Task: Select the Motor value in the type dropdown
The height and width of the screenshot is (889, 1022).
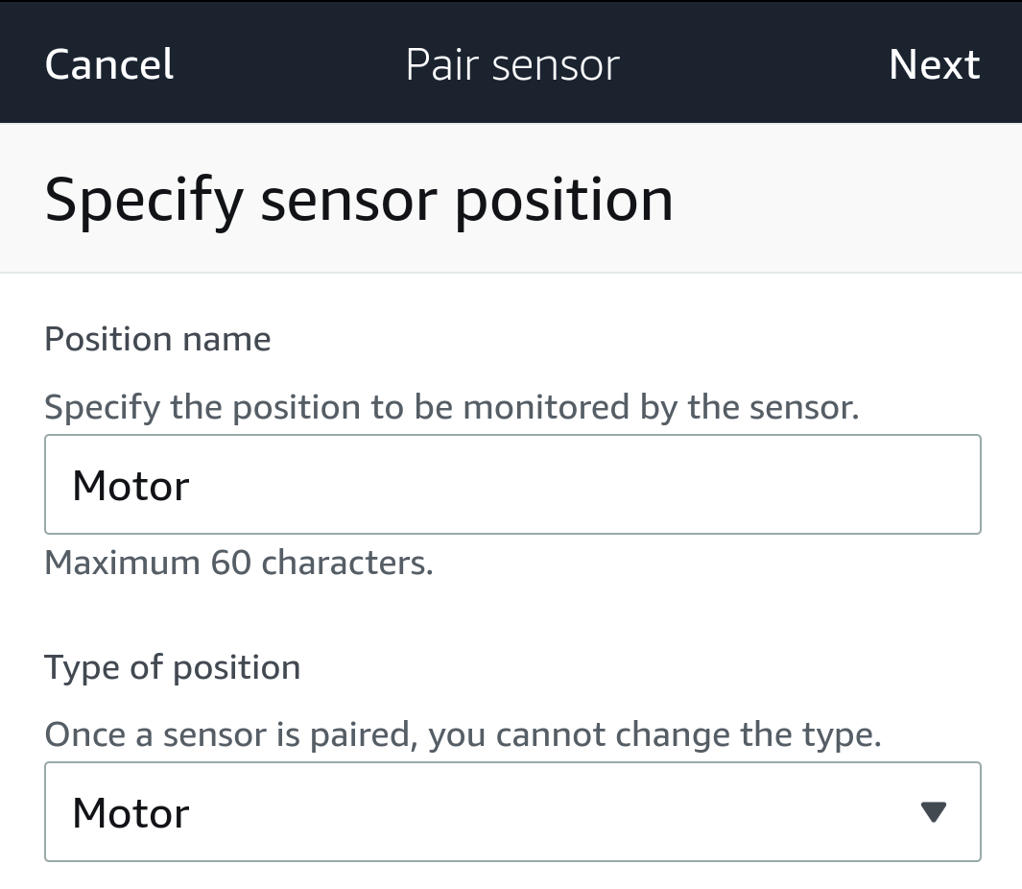Action: pyautogui.click(x=131, y=813)
